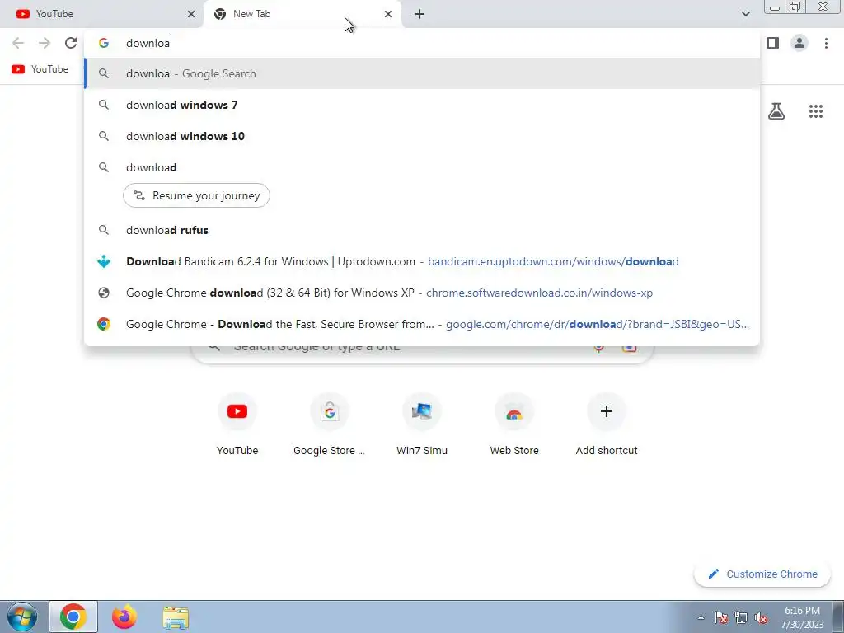Expand the tab search chevron

[x=745, y=14]
